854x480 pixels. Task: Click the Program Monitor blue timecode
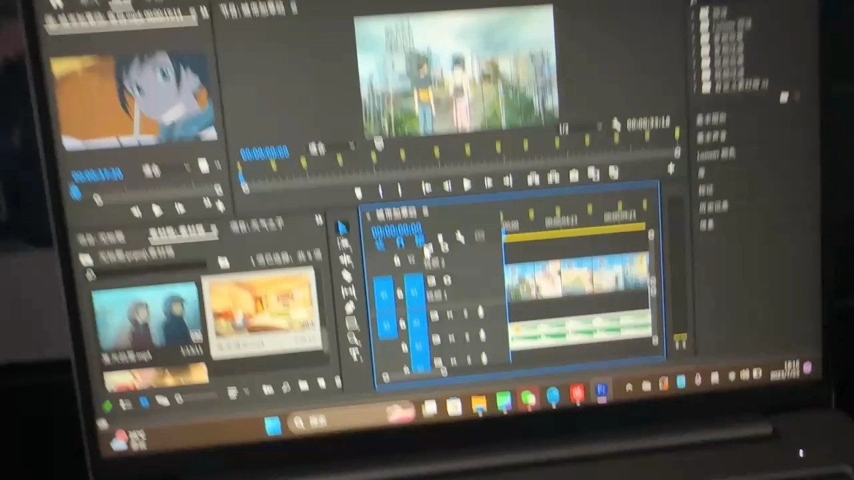264,153
